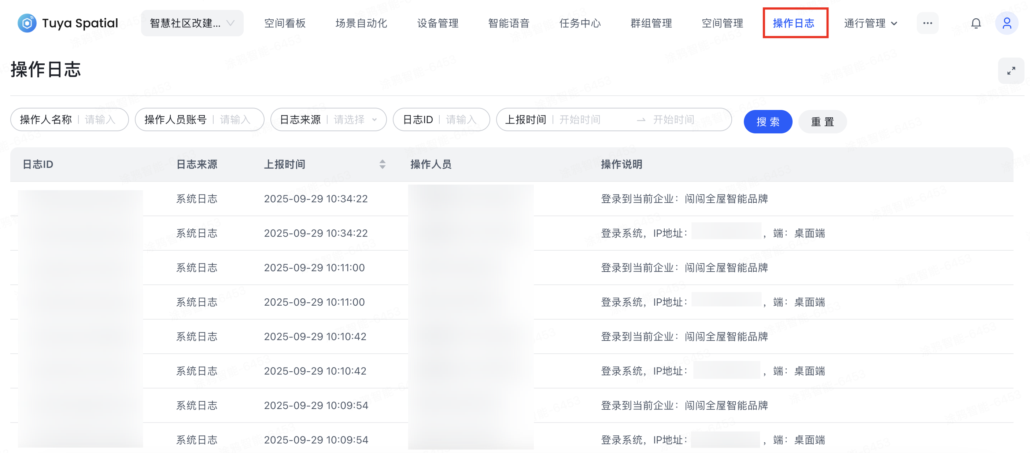The height and width of the screenshot is (453, 1030).
Task: Select the 操作日志 tab
Action: click(793, 23)
